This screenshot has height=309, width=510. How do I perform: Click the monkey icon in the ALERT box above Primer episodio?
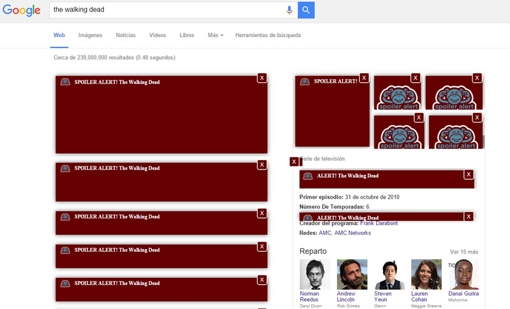click(x=308, y=176)
